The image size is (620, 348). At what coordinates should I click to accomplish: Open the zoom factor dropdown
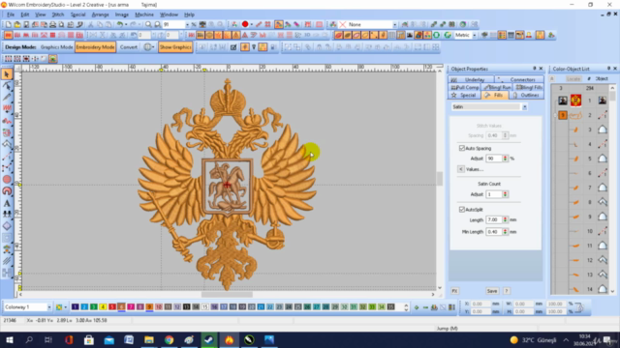tap(187, 24)
